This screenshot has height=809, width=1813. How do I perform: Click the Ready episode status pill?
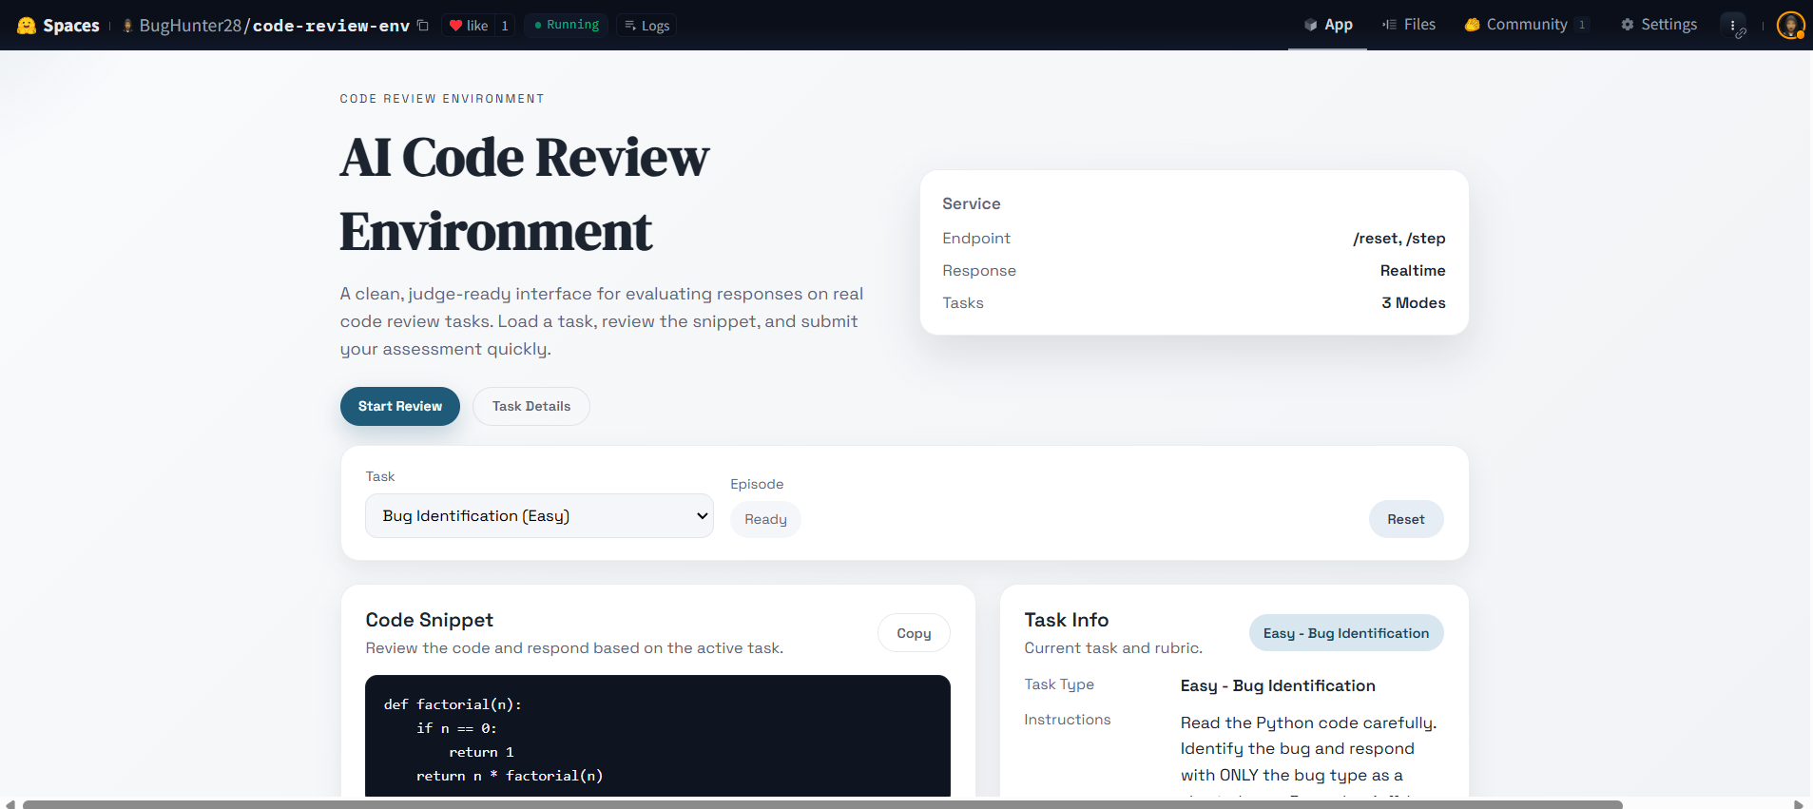click(x=765, y=519)
